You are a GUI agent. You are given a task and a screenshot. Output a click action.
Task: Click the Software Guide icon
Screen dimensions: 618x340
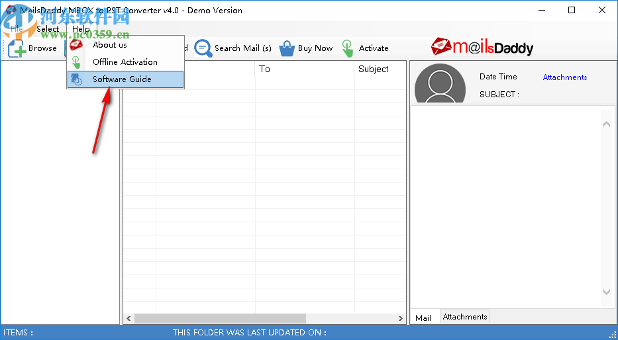(x=76, y=79)
